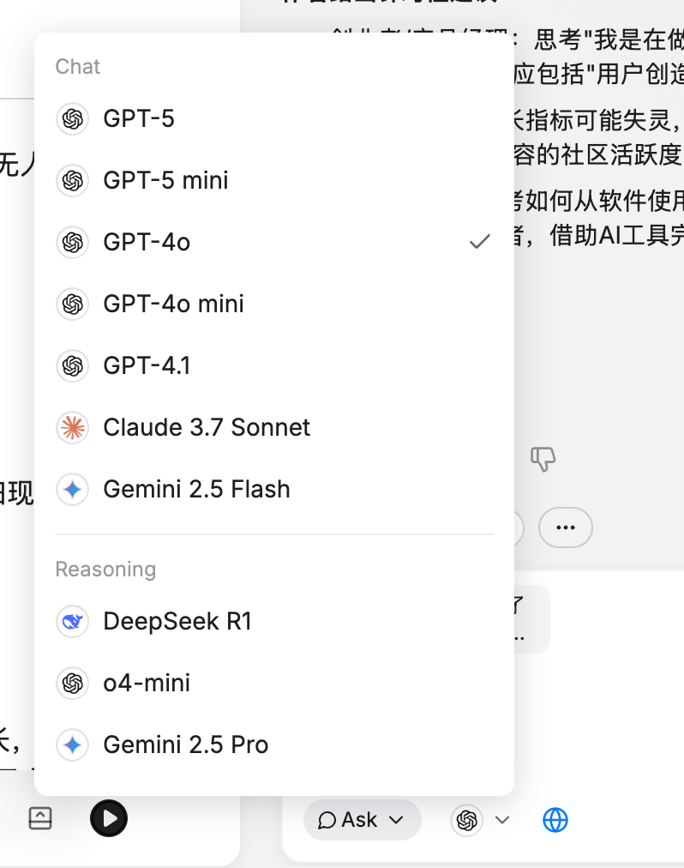The image size is (684, 868).
Task: Toggle the web search globe icon
Action: point(555,820)
